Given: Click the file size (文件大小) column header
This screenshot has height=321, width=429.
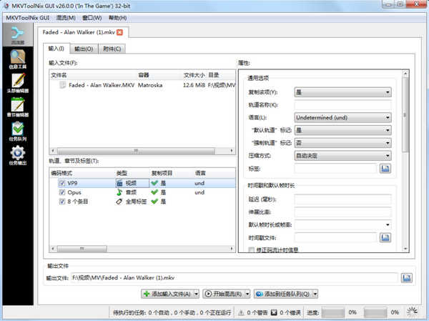Looking at the screenshot, I should coord(194,75).
